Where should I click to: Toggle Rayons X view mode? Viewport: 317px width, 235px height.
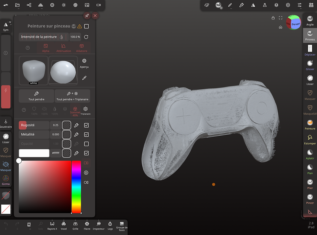[52, 226]
